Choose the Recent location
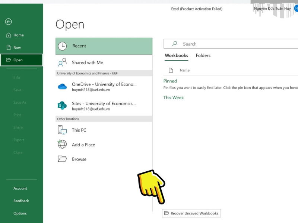This screenshot has height=223, width=298. pyautogui.click(x=104, y=46)
